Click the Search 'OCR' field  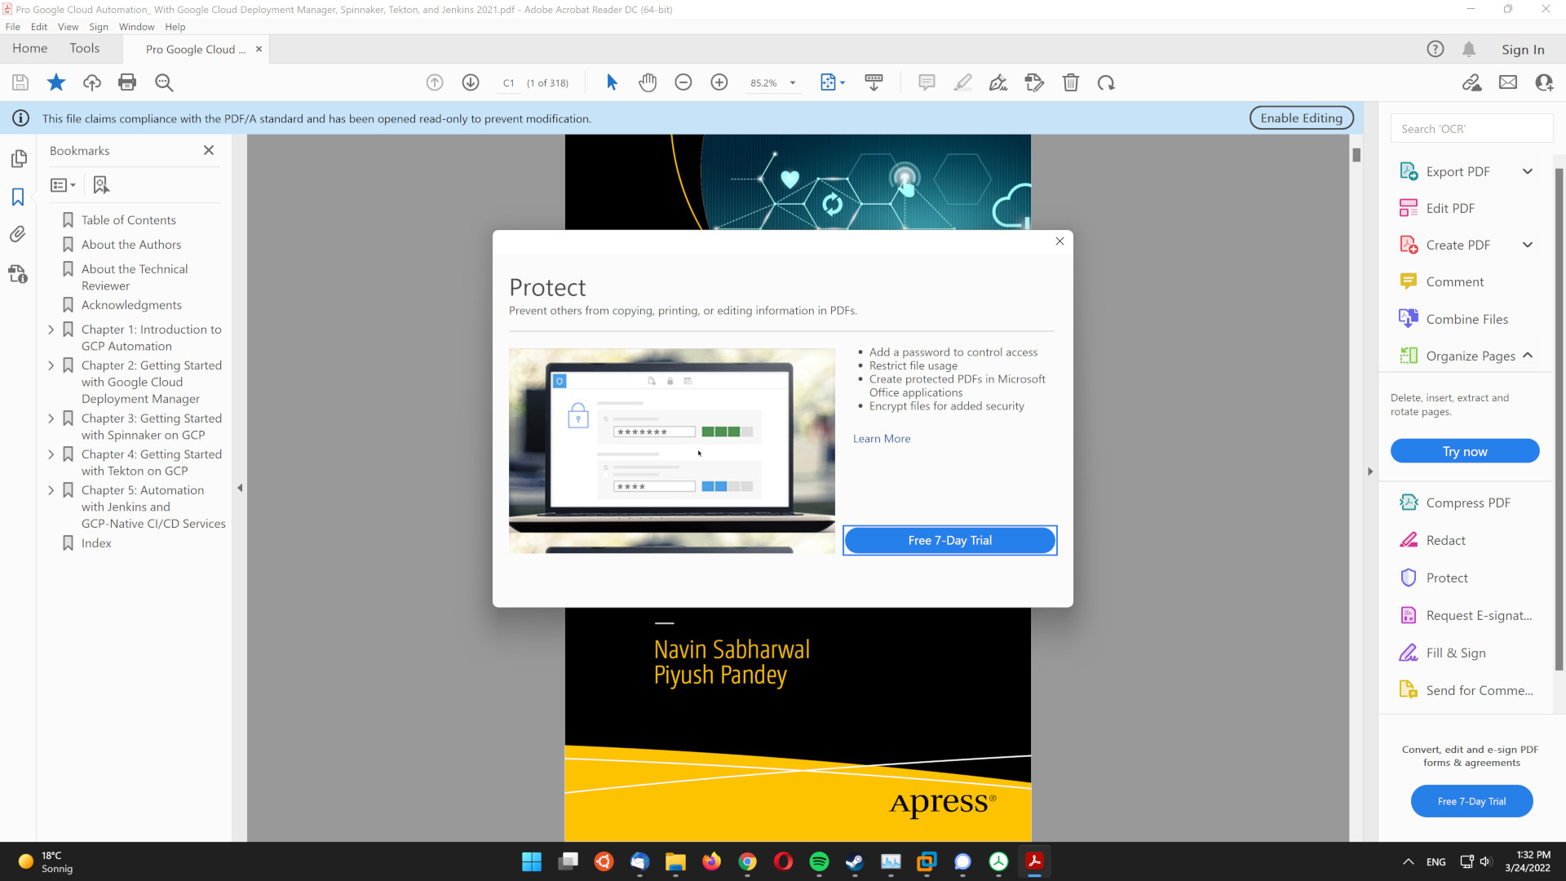pyautogui.click(x=1471, y=129)
